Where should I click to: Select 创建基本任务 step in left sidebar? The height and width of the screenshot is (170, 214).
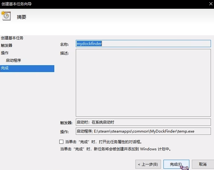(x=12, y=38)
